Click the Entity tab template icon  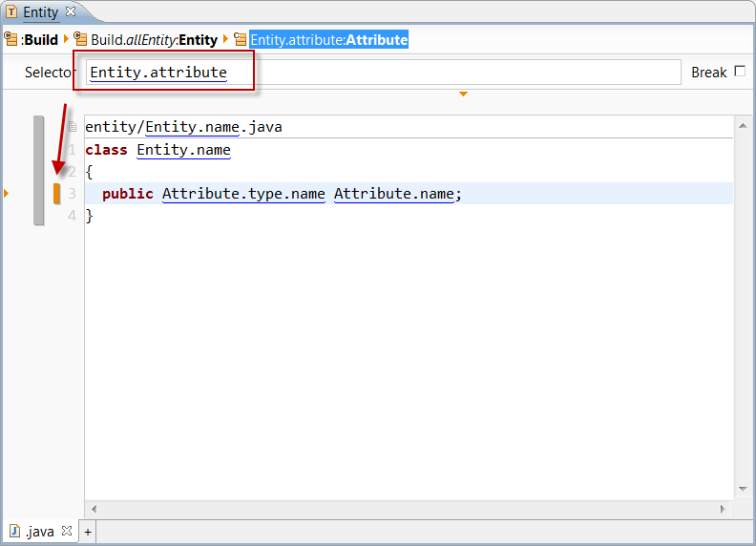tap(11, 12)
